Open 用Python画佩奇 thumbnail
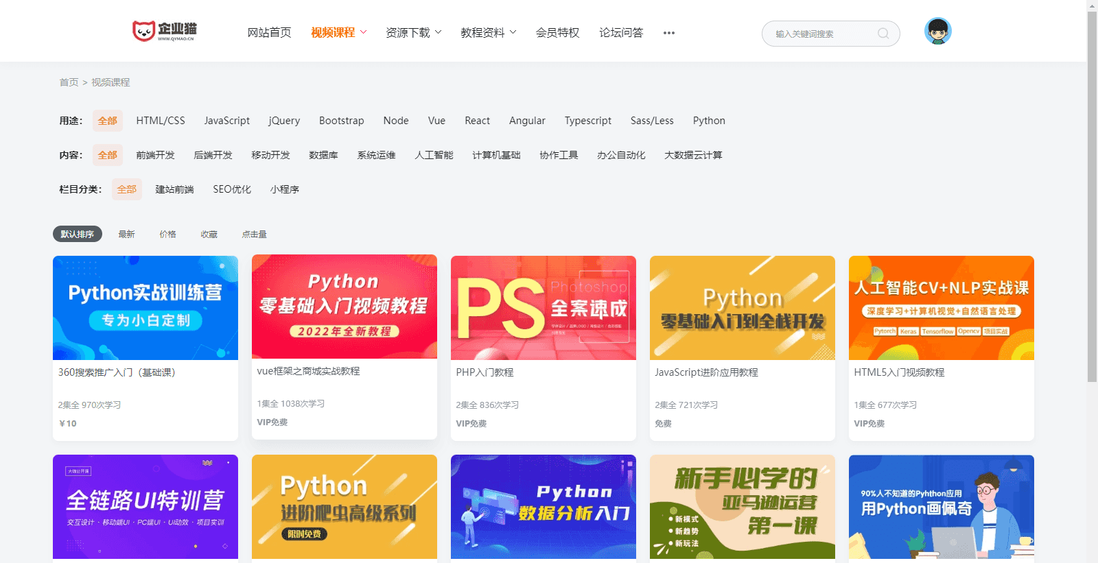The height and width of the screenshot is (563, 1098). click(942, 507)
